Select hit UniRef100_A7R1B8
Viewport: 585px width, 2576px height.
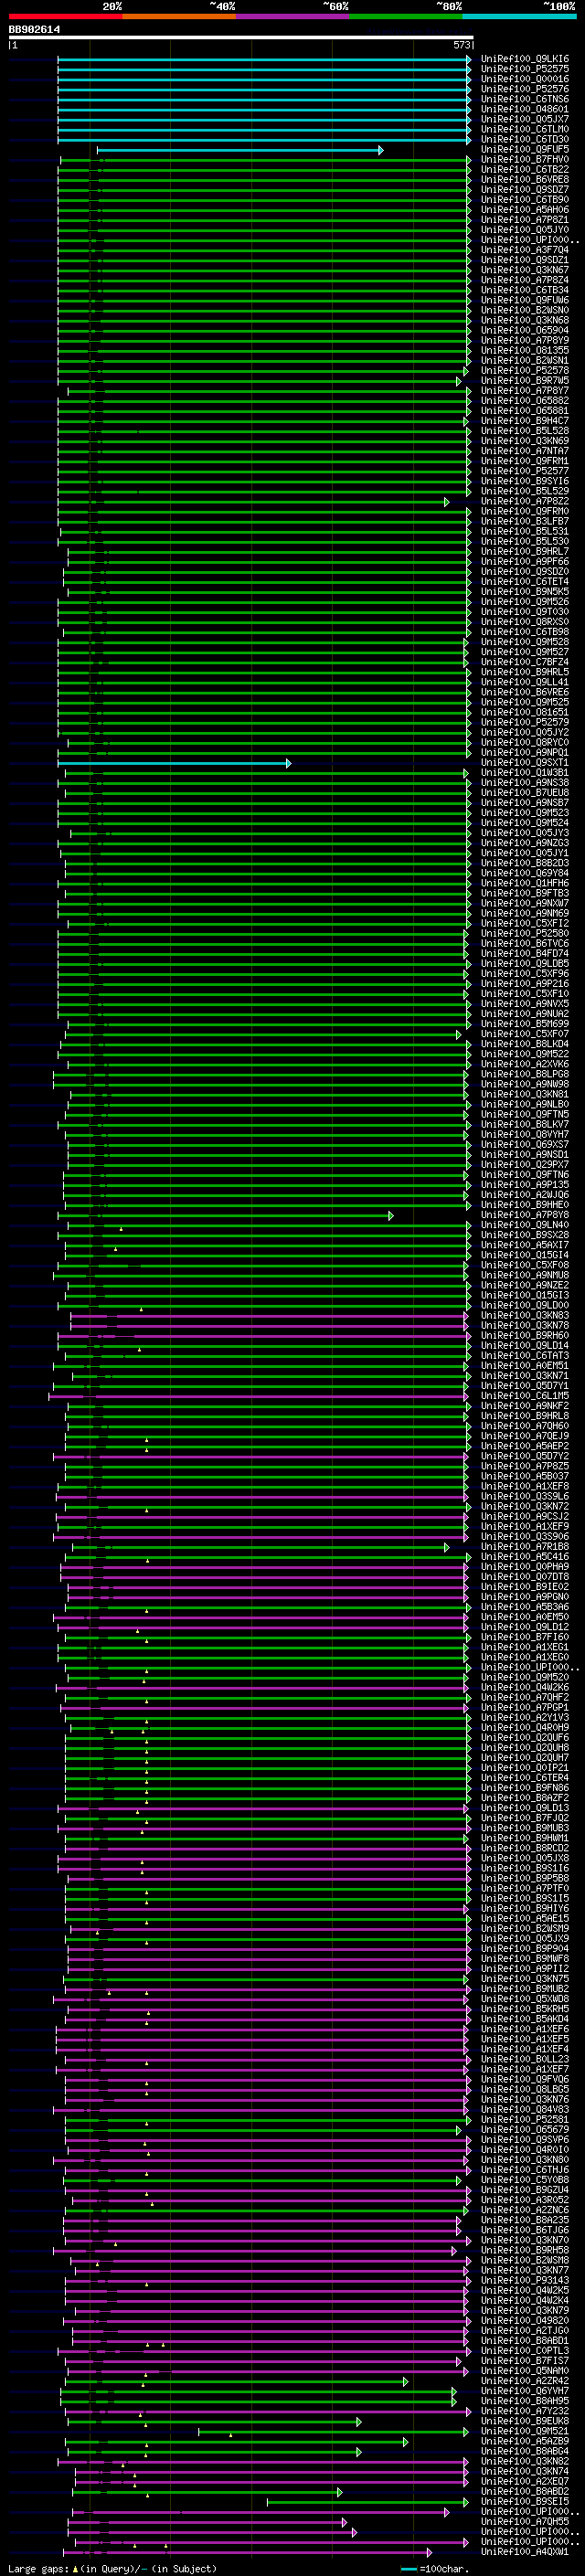pos(524,1547)
